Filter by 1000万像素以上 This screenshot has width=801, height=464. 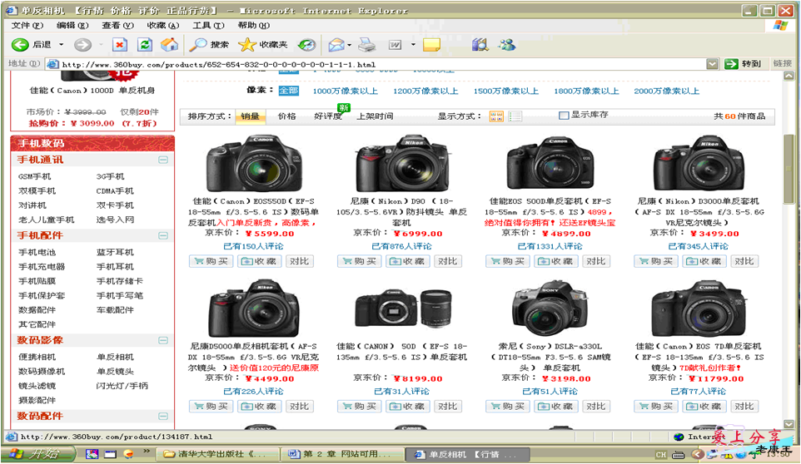345,91
